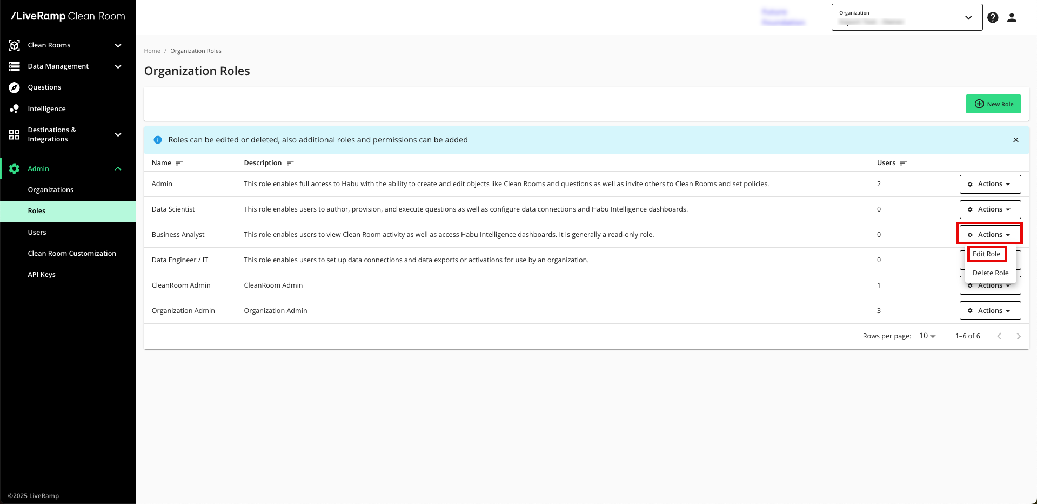
Task: Open Roles under Admin
Action: pos(68,211)
